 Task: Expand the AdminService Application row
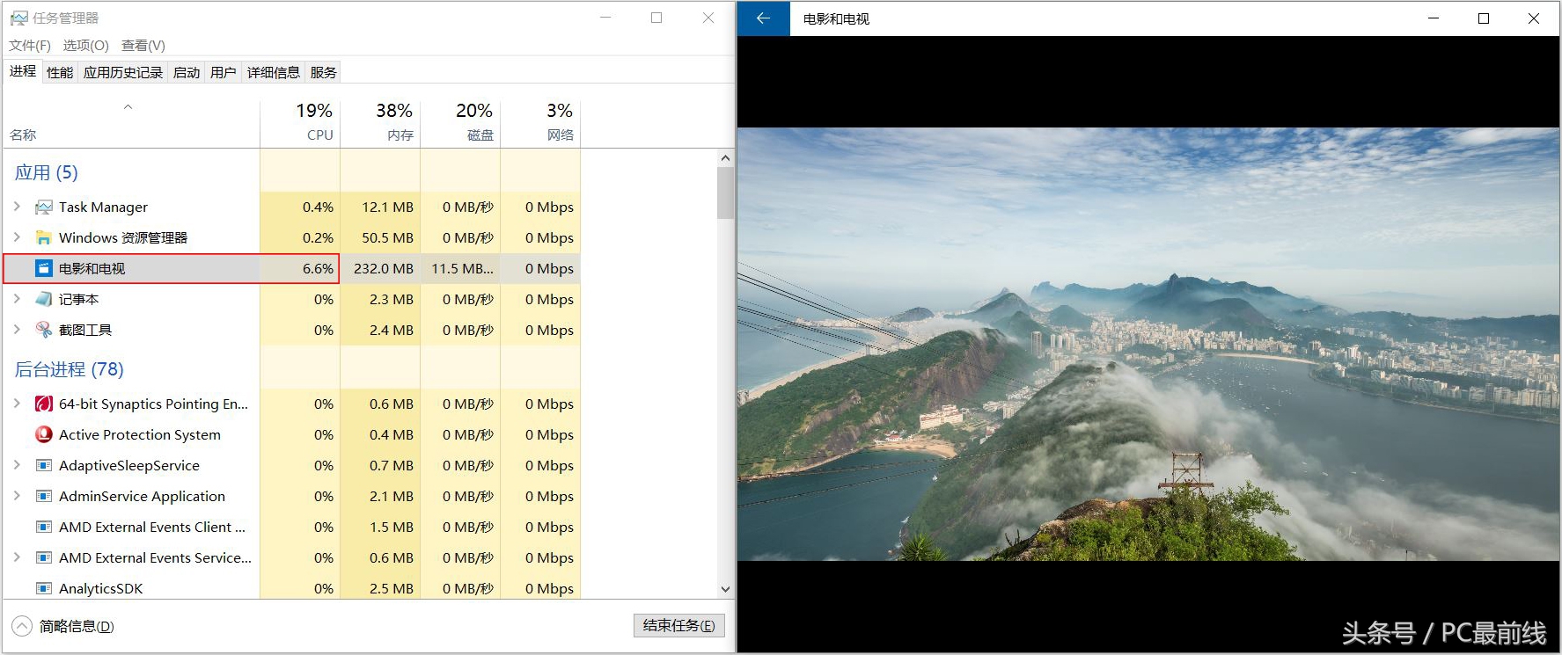(17, 496)
